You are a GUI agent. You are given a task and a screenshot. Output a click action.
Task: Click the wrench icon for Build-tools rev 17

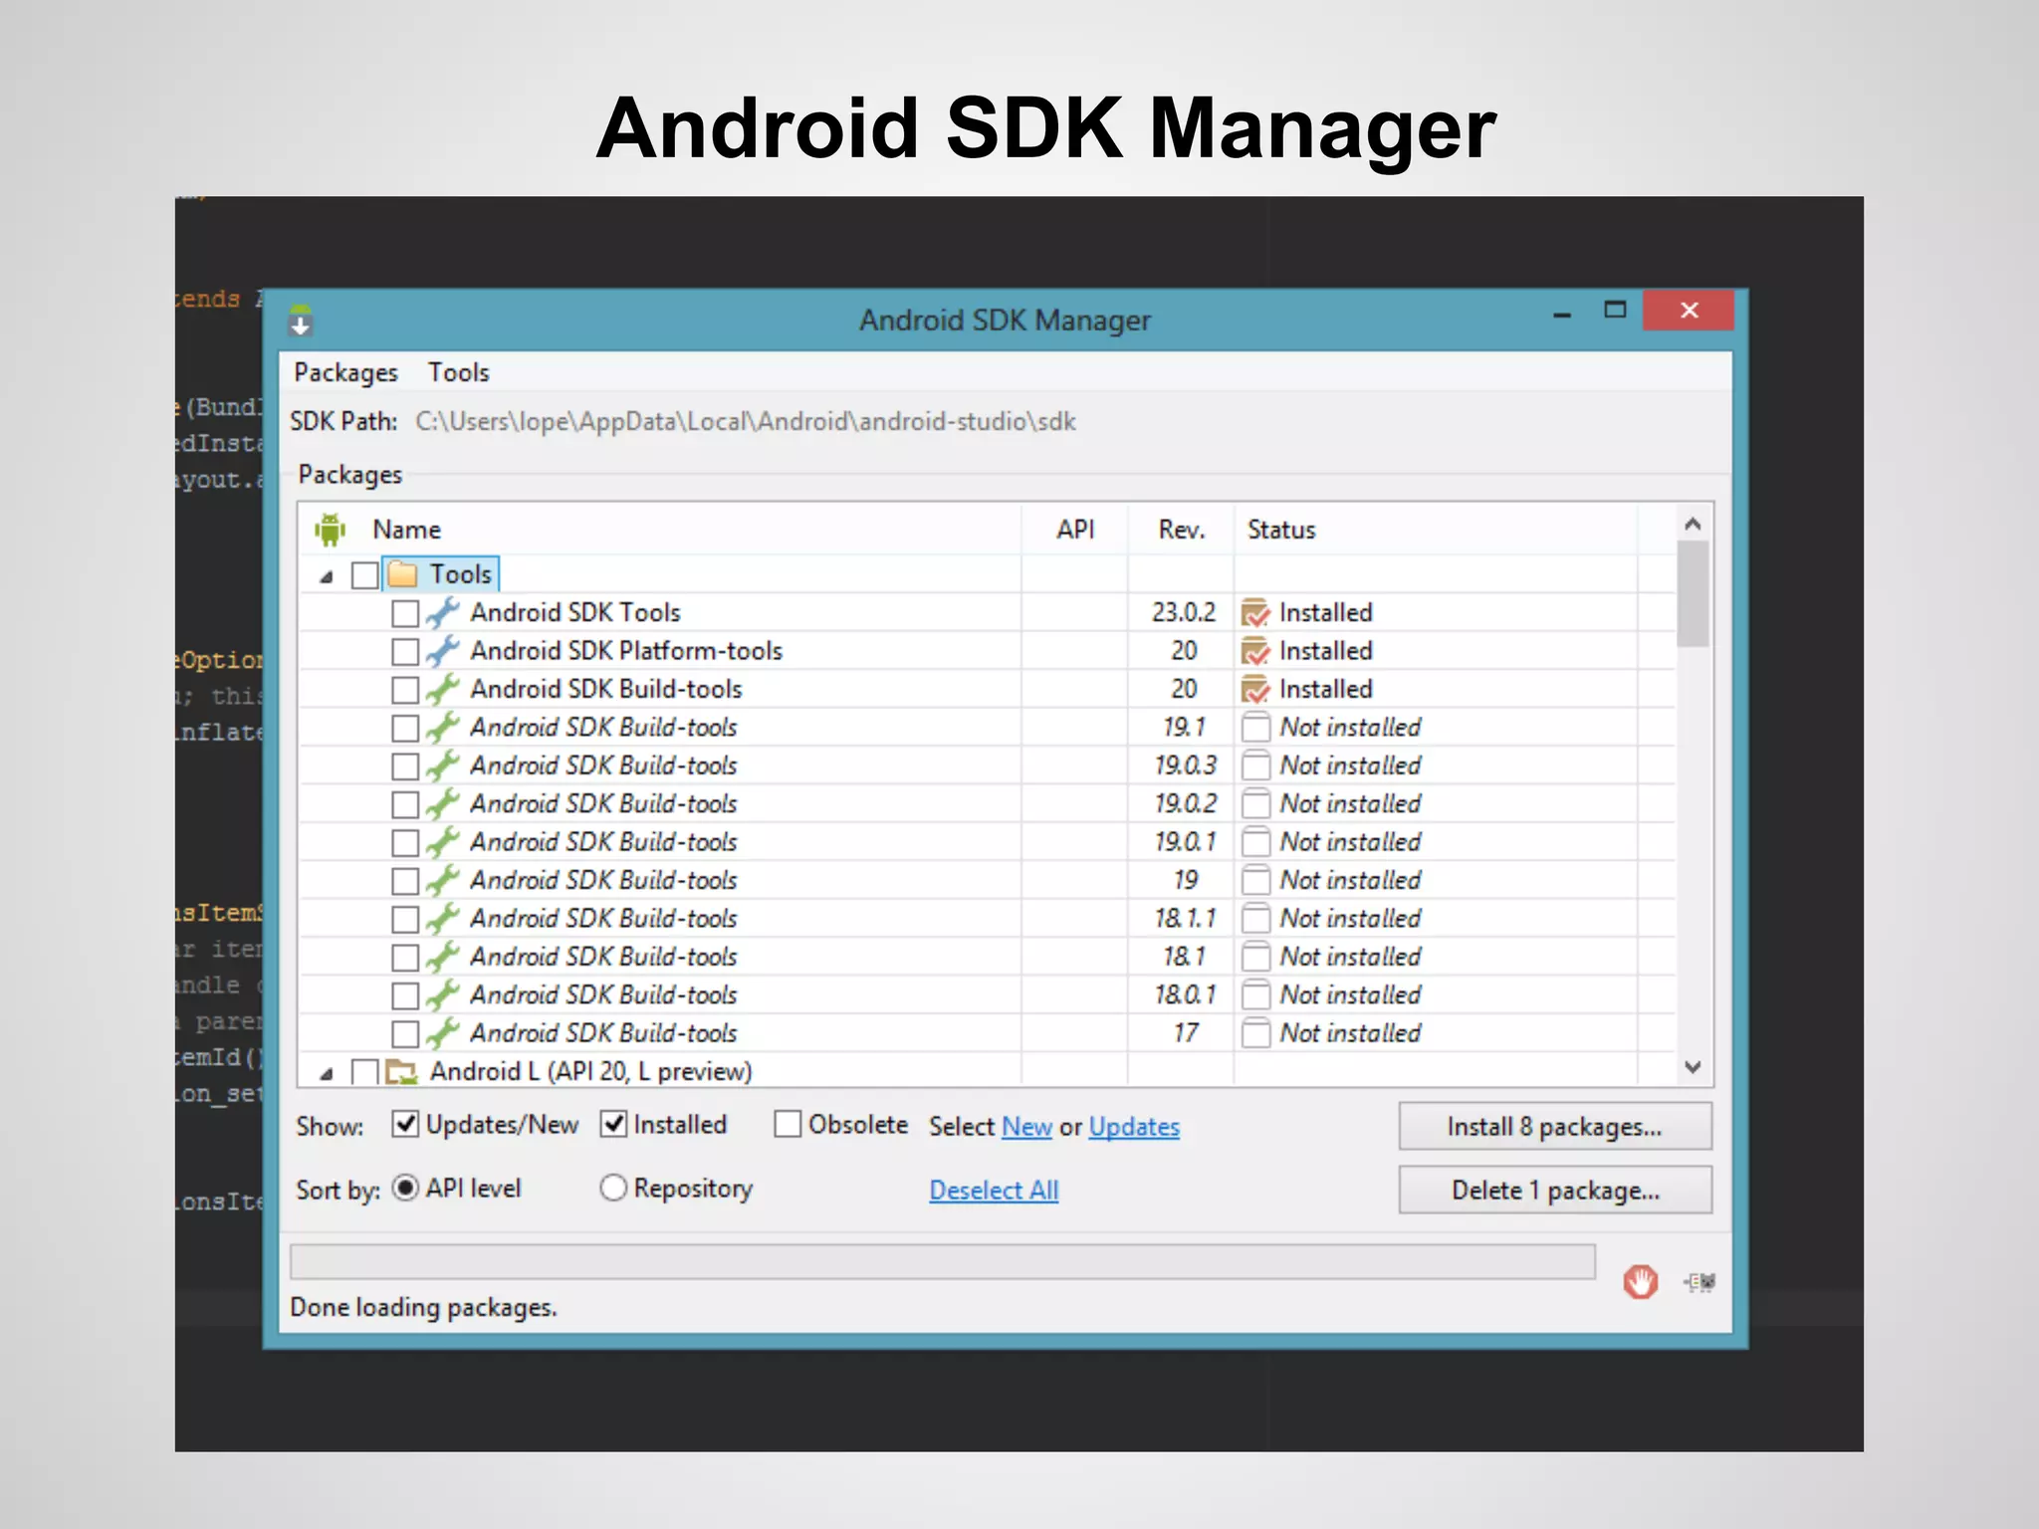click(443, 1032)
